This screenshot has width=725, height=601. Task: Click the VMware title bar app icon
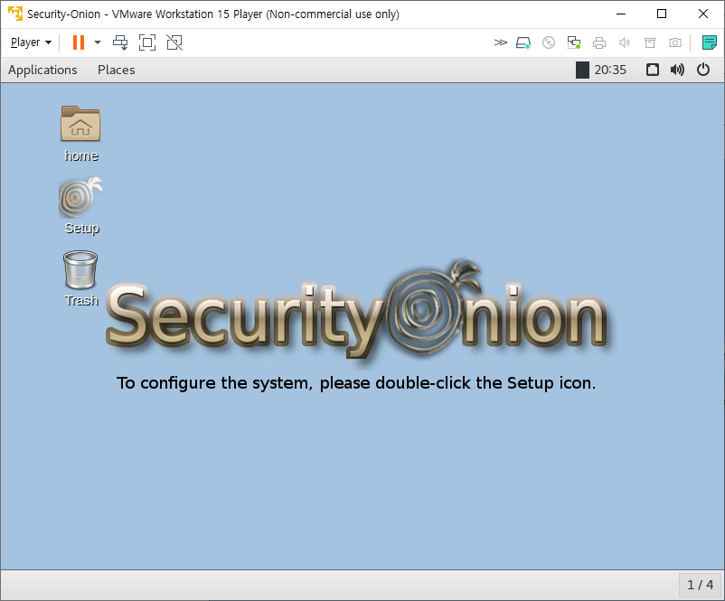click(x=15, y=14)
